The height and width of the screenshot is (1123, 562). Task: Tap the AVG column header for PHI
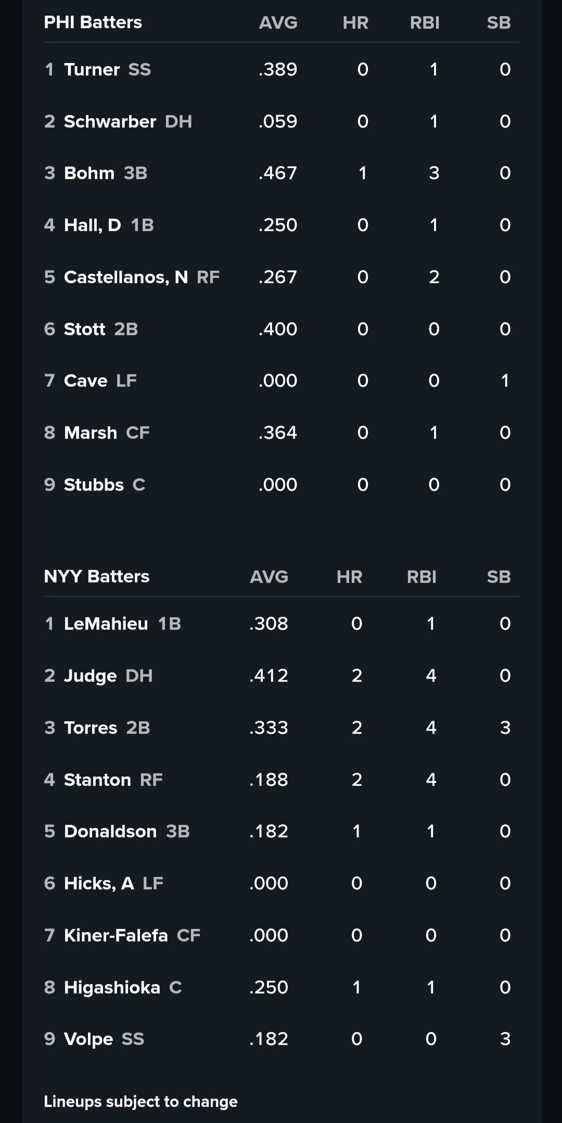click(278, 23)
